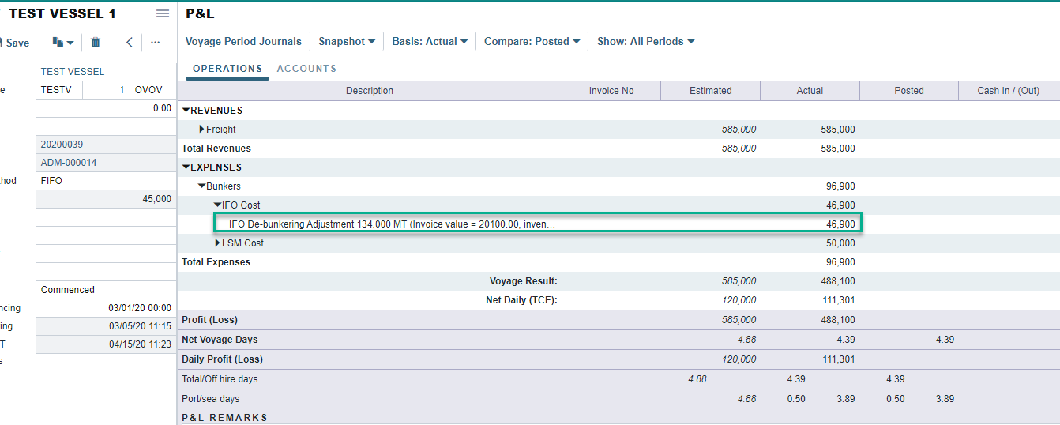Open Voyage Period Journals
Screen dimensions: 1060x425
coord(243,42)
